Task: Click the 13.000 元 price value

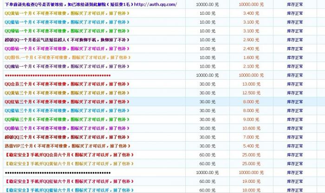Action: (251, 84)
